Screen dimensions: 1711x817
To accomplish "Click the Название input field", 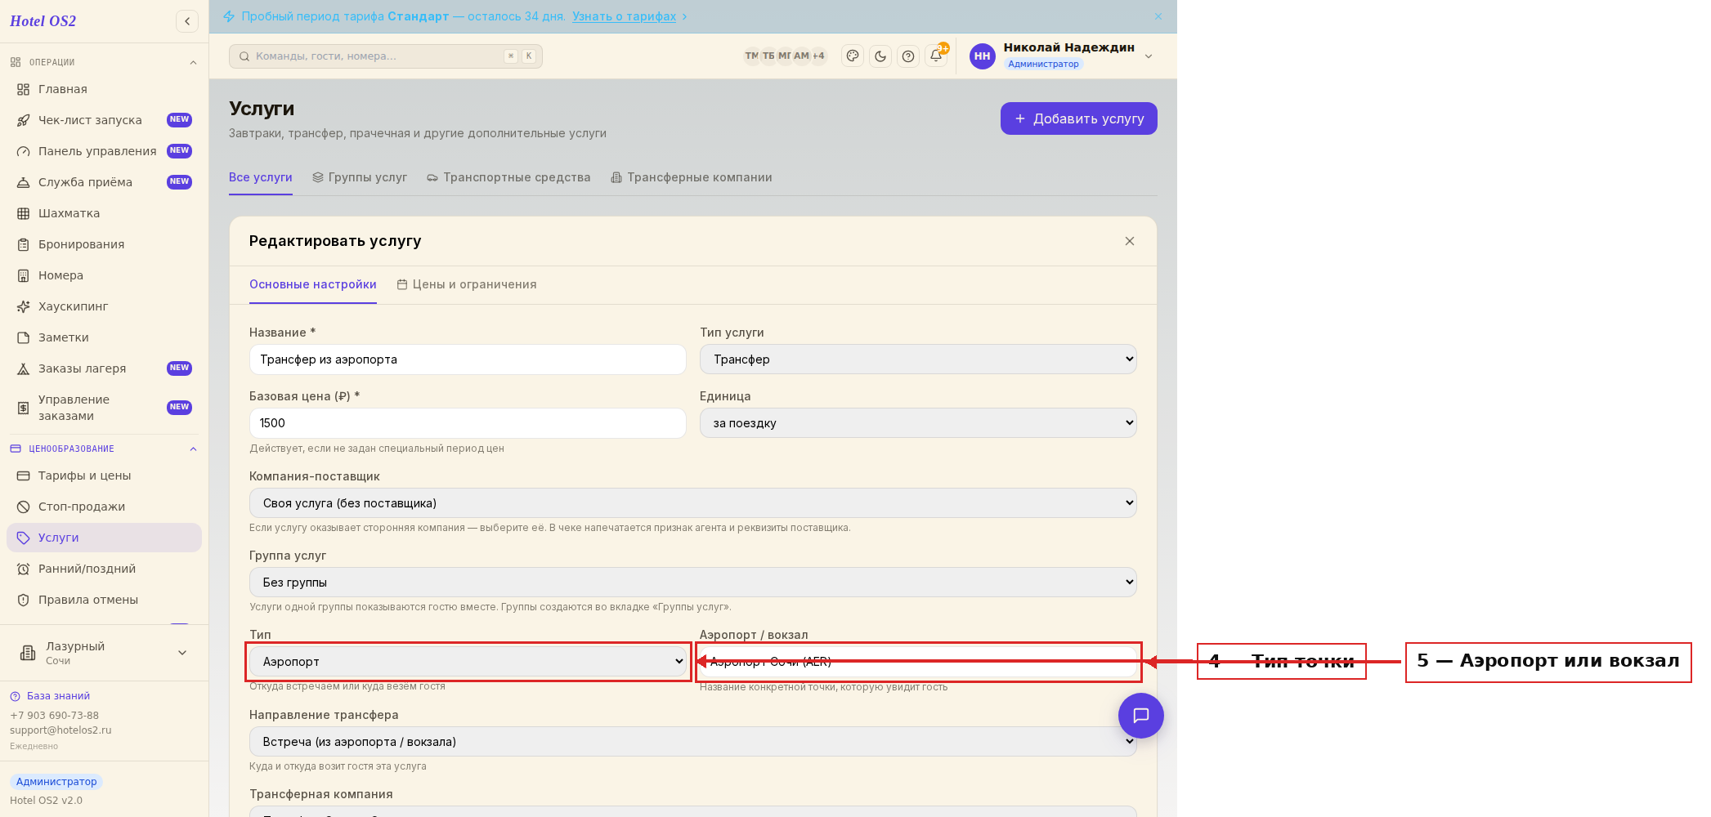I will point(468,359).
